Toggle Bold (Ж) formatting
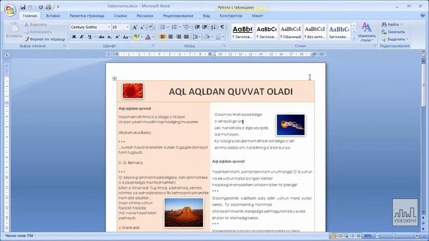Image resolution: width=429 pixels, height=241 pixels. tap(74, 37)
